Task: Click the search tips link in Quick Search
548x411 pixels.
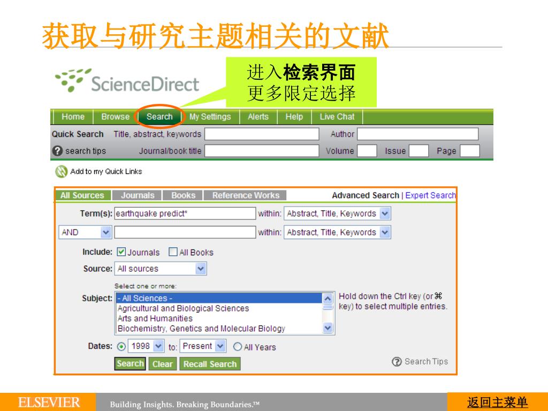Action: pos(86,151)
